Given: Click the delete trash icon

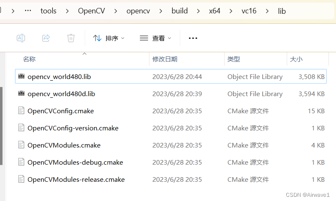Looking at the screenshot, I should [71, 38].
